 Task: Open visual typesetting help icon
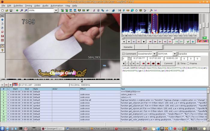pyautogui.click(x=2, y=50)
